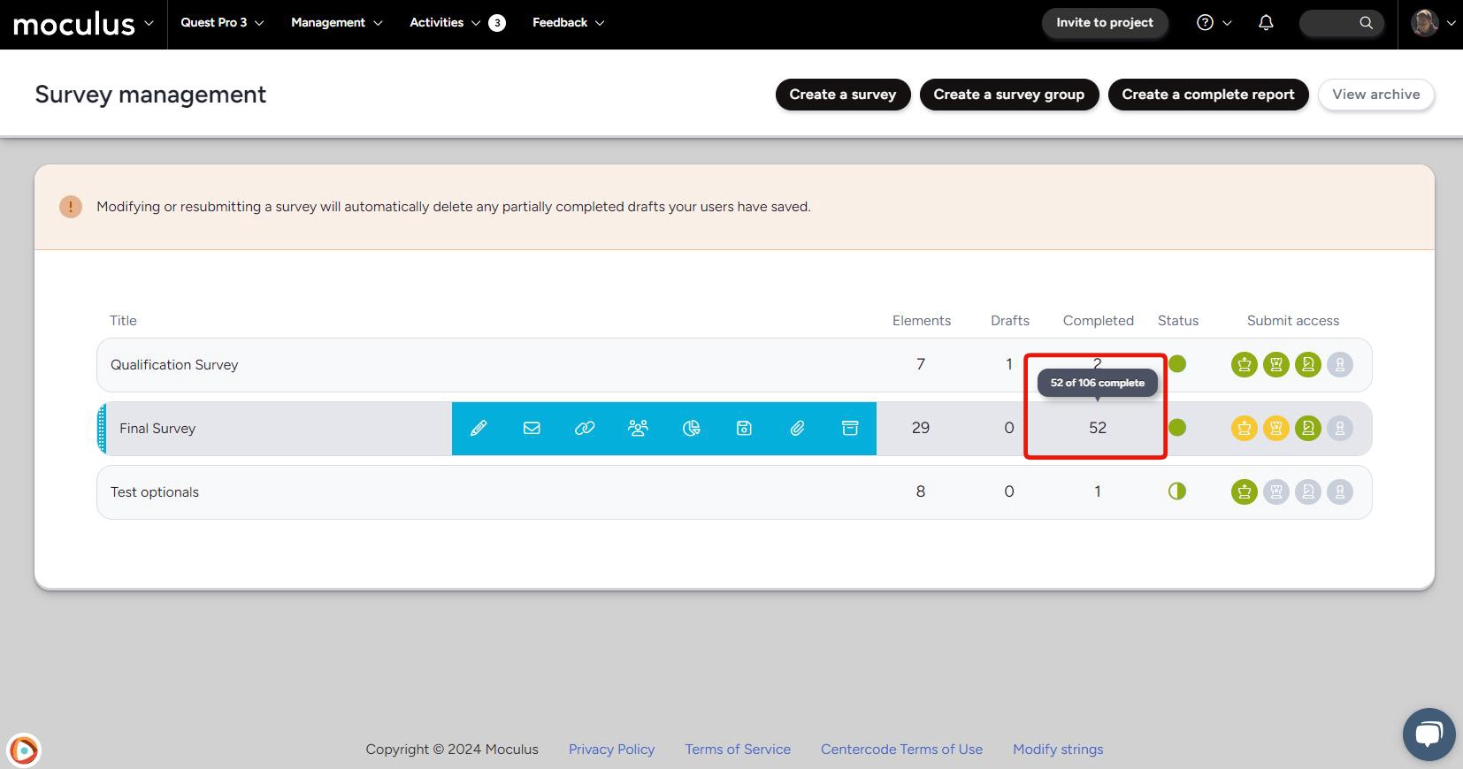Toggle king submit access for Test optionals

[x=1245, y=492]
